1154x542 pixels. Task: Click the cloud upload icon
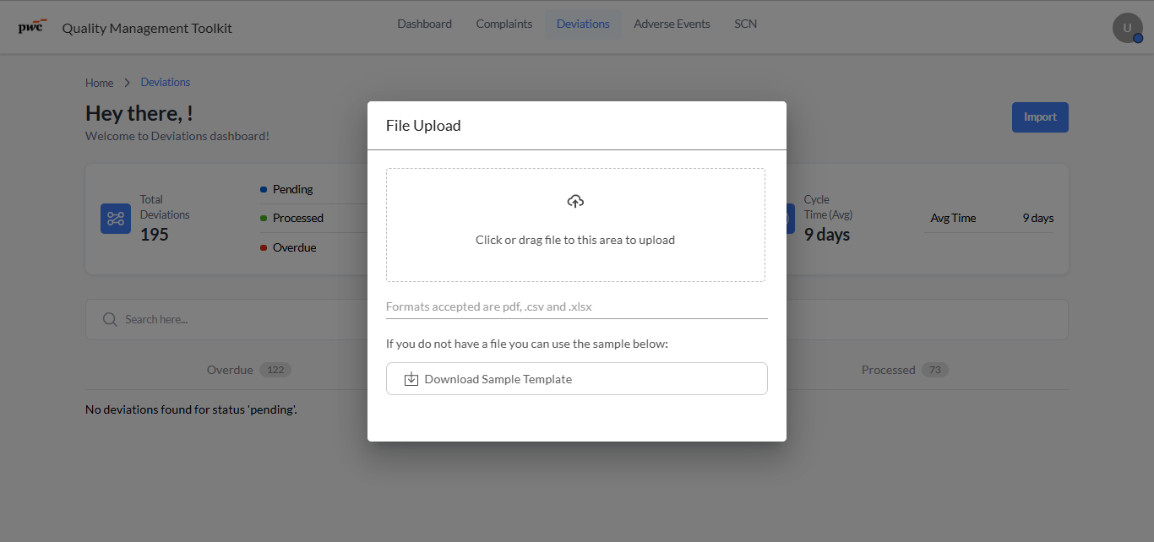575,201
